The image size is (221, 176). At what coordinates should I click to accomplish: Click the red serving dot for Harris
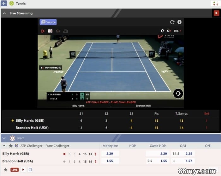[x=64, y=154]
